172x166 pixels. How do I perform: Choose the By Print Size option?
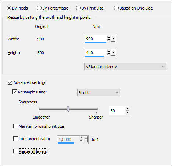pyautogui.click(x=90, y=8)
